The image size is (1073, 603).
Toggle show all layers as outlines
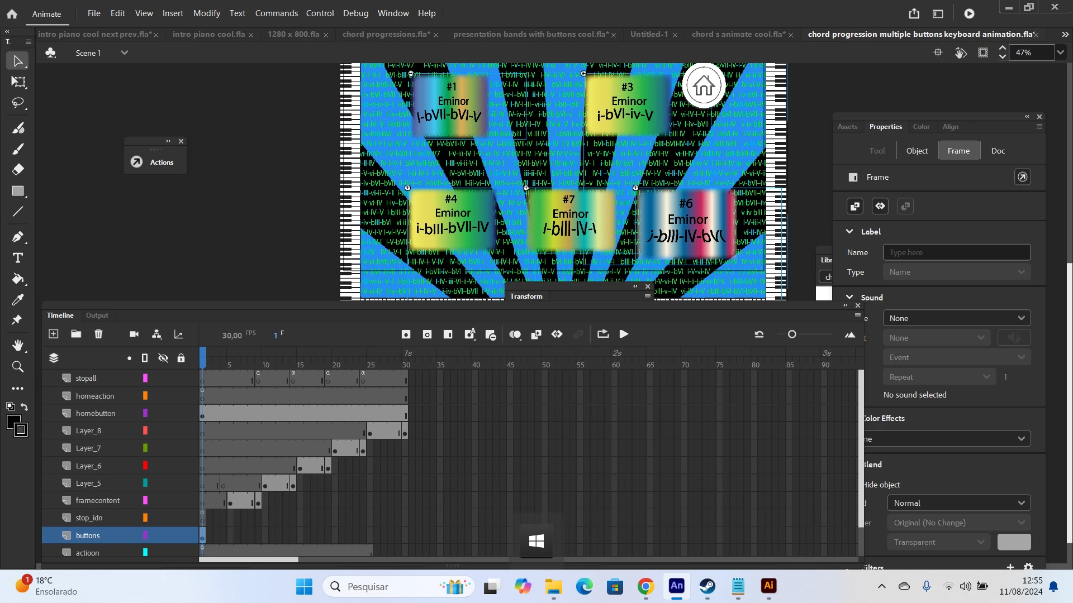145,358
